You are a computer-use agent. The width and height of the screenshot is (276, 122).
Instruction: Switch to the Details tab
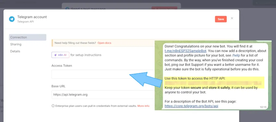[x=15, y=51]
